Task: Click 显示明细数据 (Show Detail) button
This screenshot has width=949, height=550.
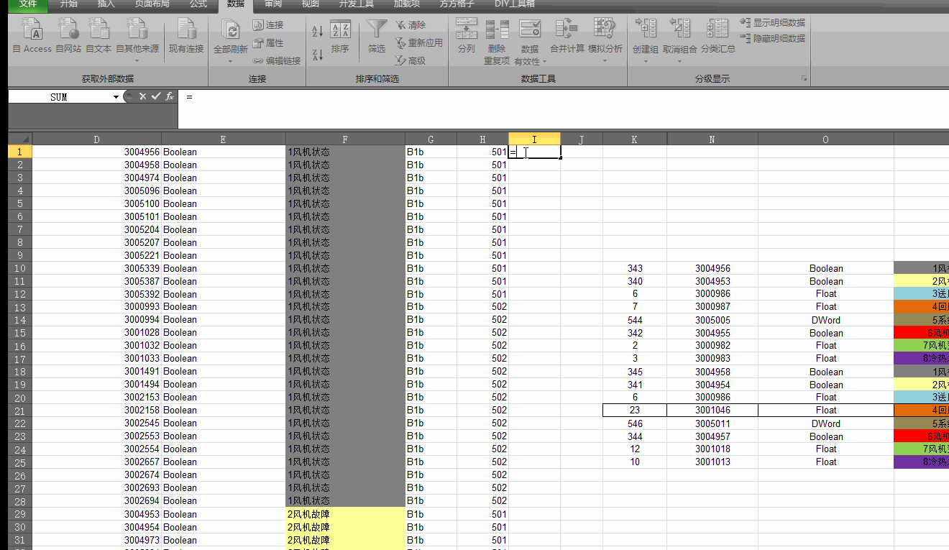Action: pos(773,23)
